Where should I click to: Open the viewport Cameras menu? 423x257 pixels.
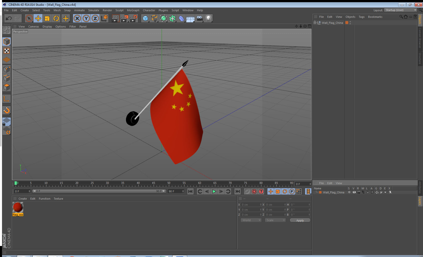[34, 27]
